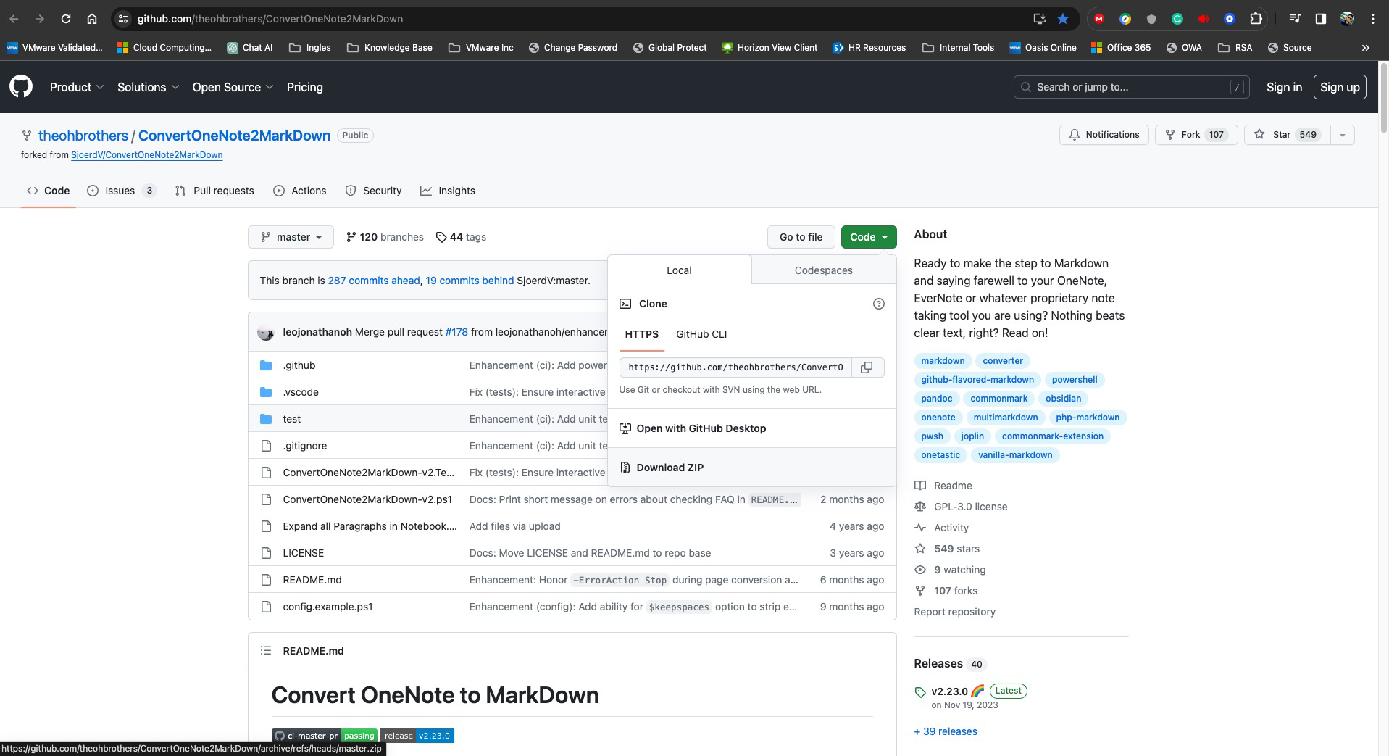
Task: Open the Issues tab
Action: click(x=122, y=191)
